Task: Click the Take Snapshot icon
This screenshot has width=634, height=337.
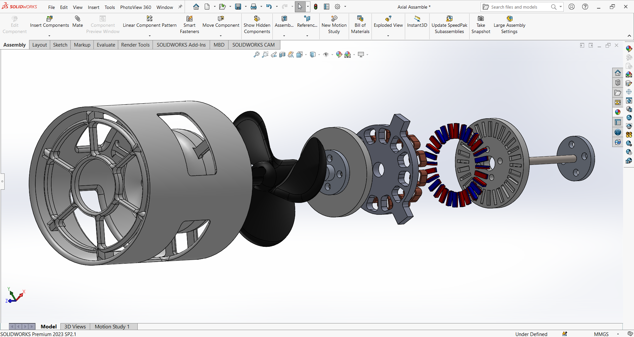Action: pos(480,19)
